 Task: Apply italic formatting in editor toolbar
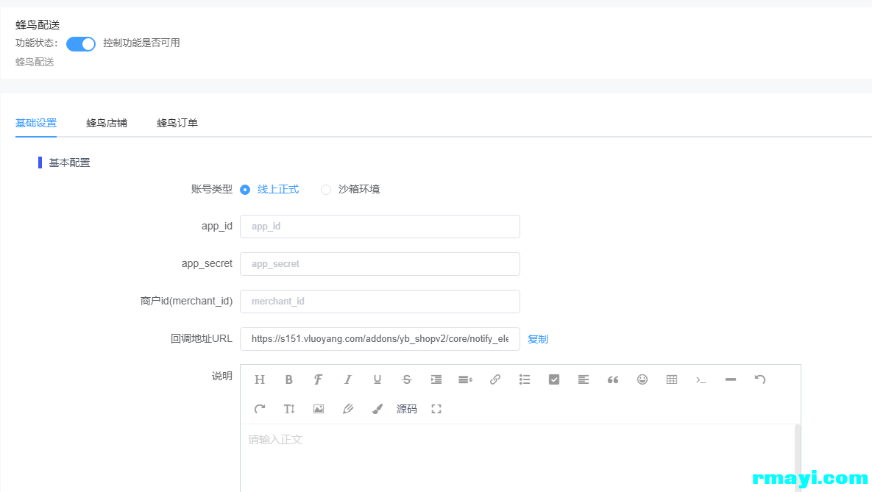click(348, 379)
